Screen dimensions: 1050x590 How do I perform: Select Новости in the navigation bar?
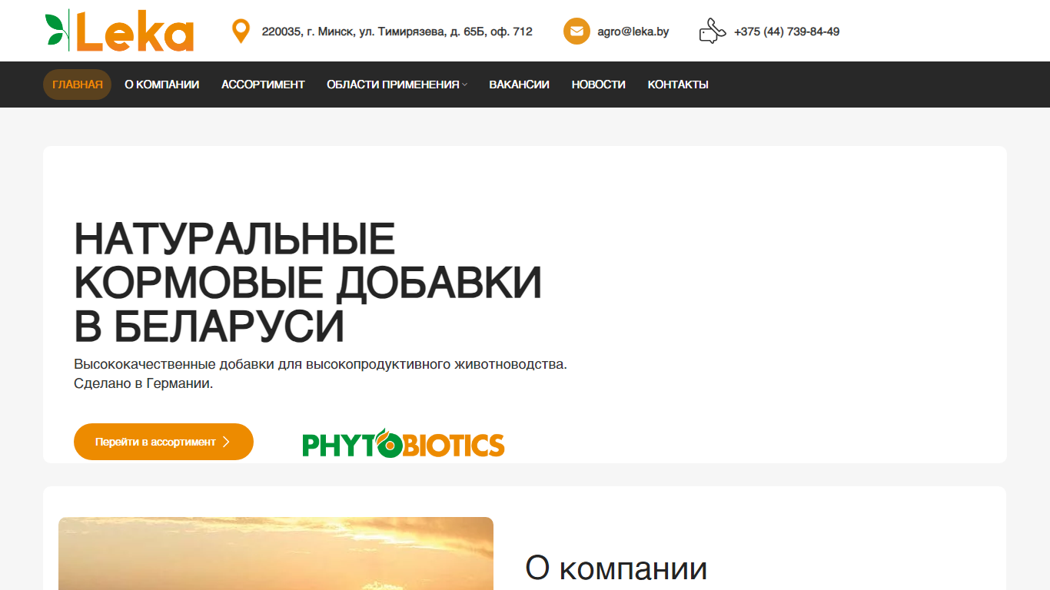pos(599,85)
